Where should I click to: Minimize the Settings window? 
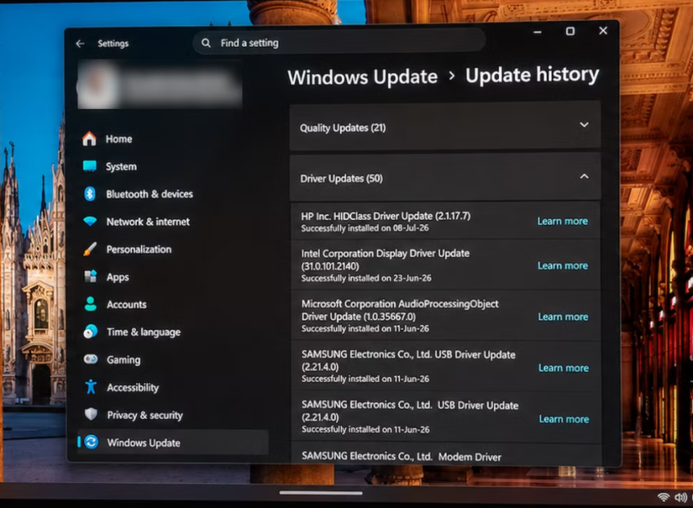point(537,31)
